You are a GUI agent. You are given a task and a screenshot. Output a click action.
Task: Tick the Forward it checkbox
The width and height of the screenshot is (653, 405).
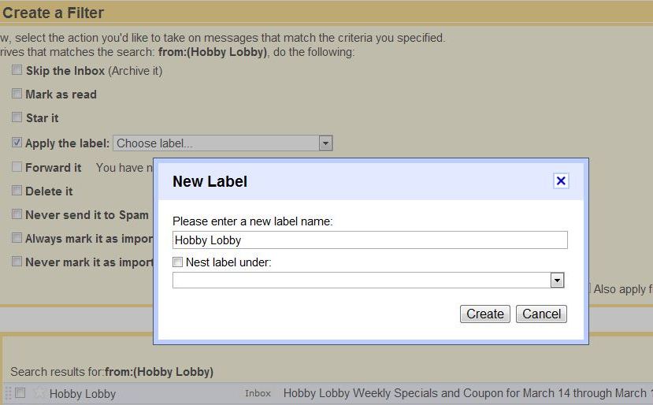(x=17, y=167)
